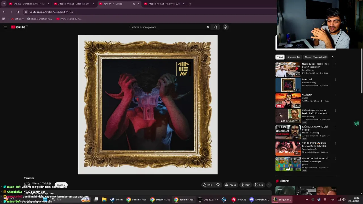Viewport: 363px width, 204px height.
Task: Play the YENİDENA video thumbnail
Action: pos(288,101)
